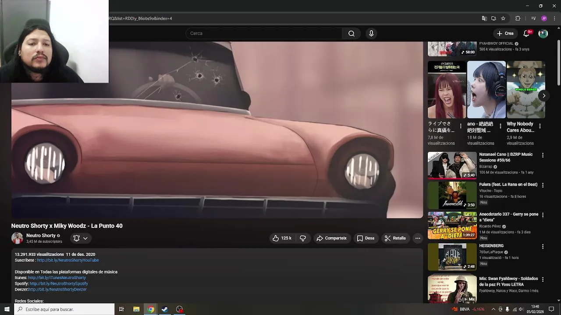Viewport: 561px width, 315px height.
Task: Open Task View in taskbar
Action: click(121, 309)
